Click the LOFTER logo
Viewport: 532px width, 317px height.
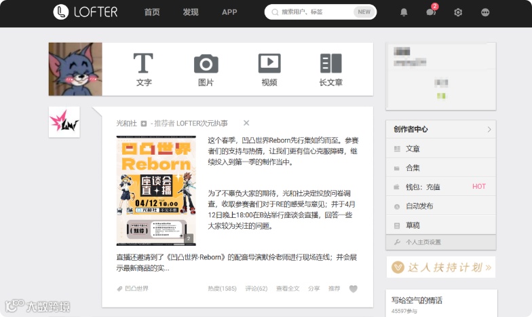(85, 12)
